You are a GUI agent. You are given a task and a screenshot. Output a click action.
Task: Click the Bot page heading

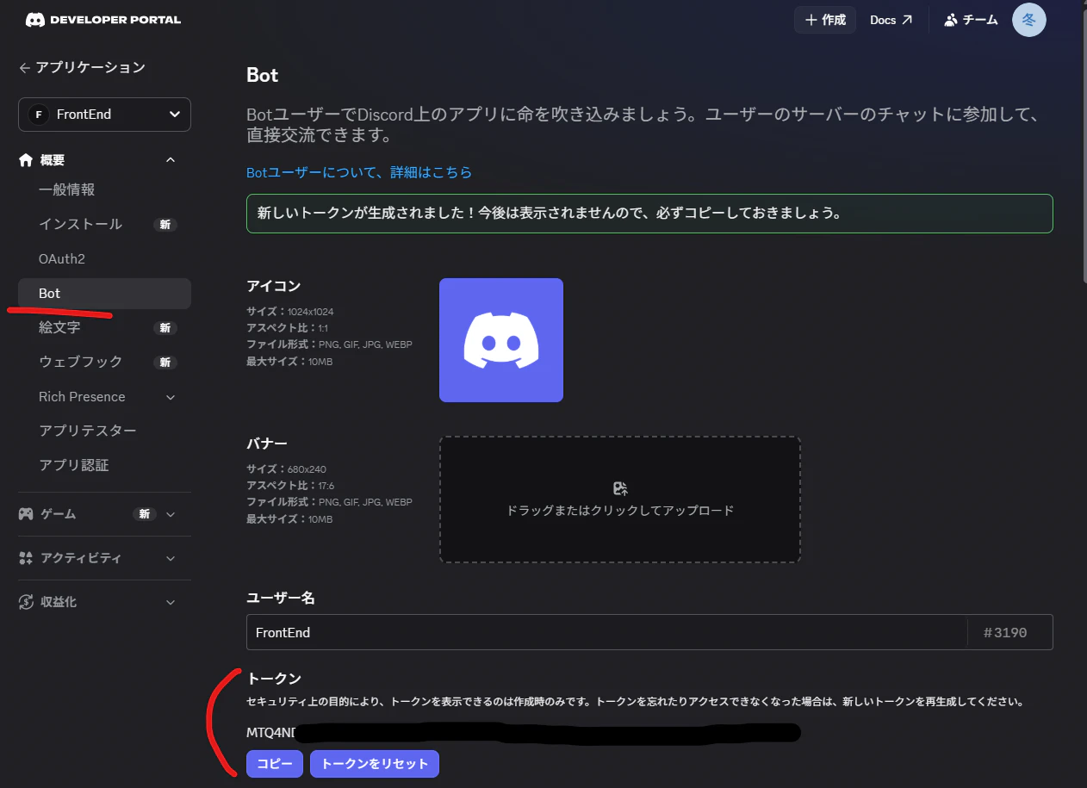click(x=263, y=75)
